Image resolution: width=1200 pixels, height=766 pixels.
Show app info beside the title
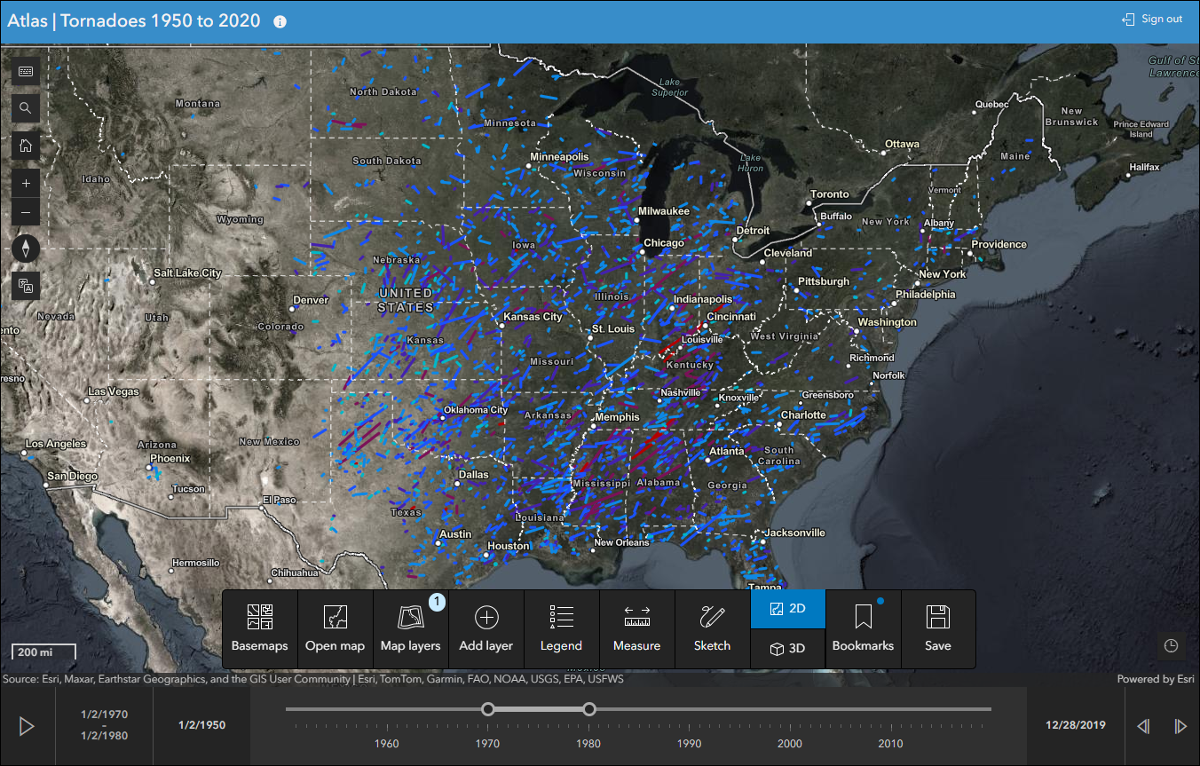pyautogui.click(x=280, y=21)
